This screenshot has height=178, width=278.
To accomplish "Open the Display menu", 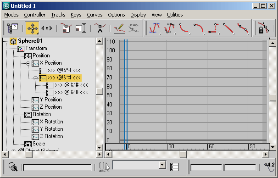I will click(x=138, y=15).
